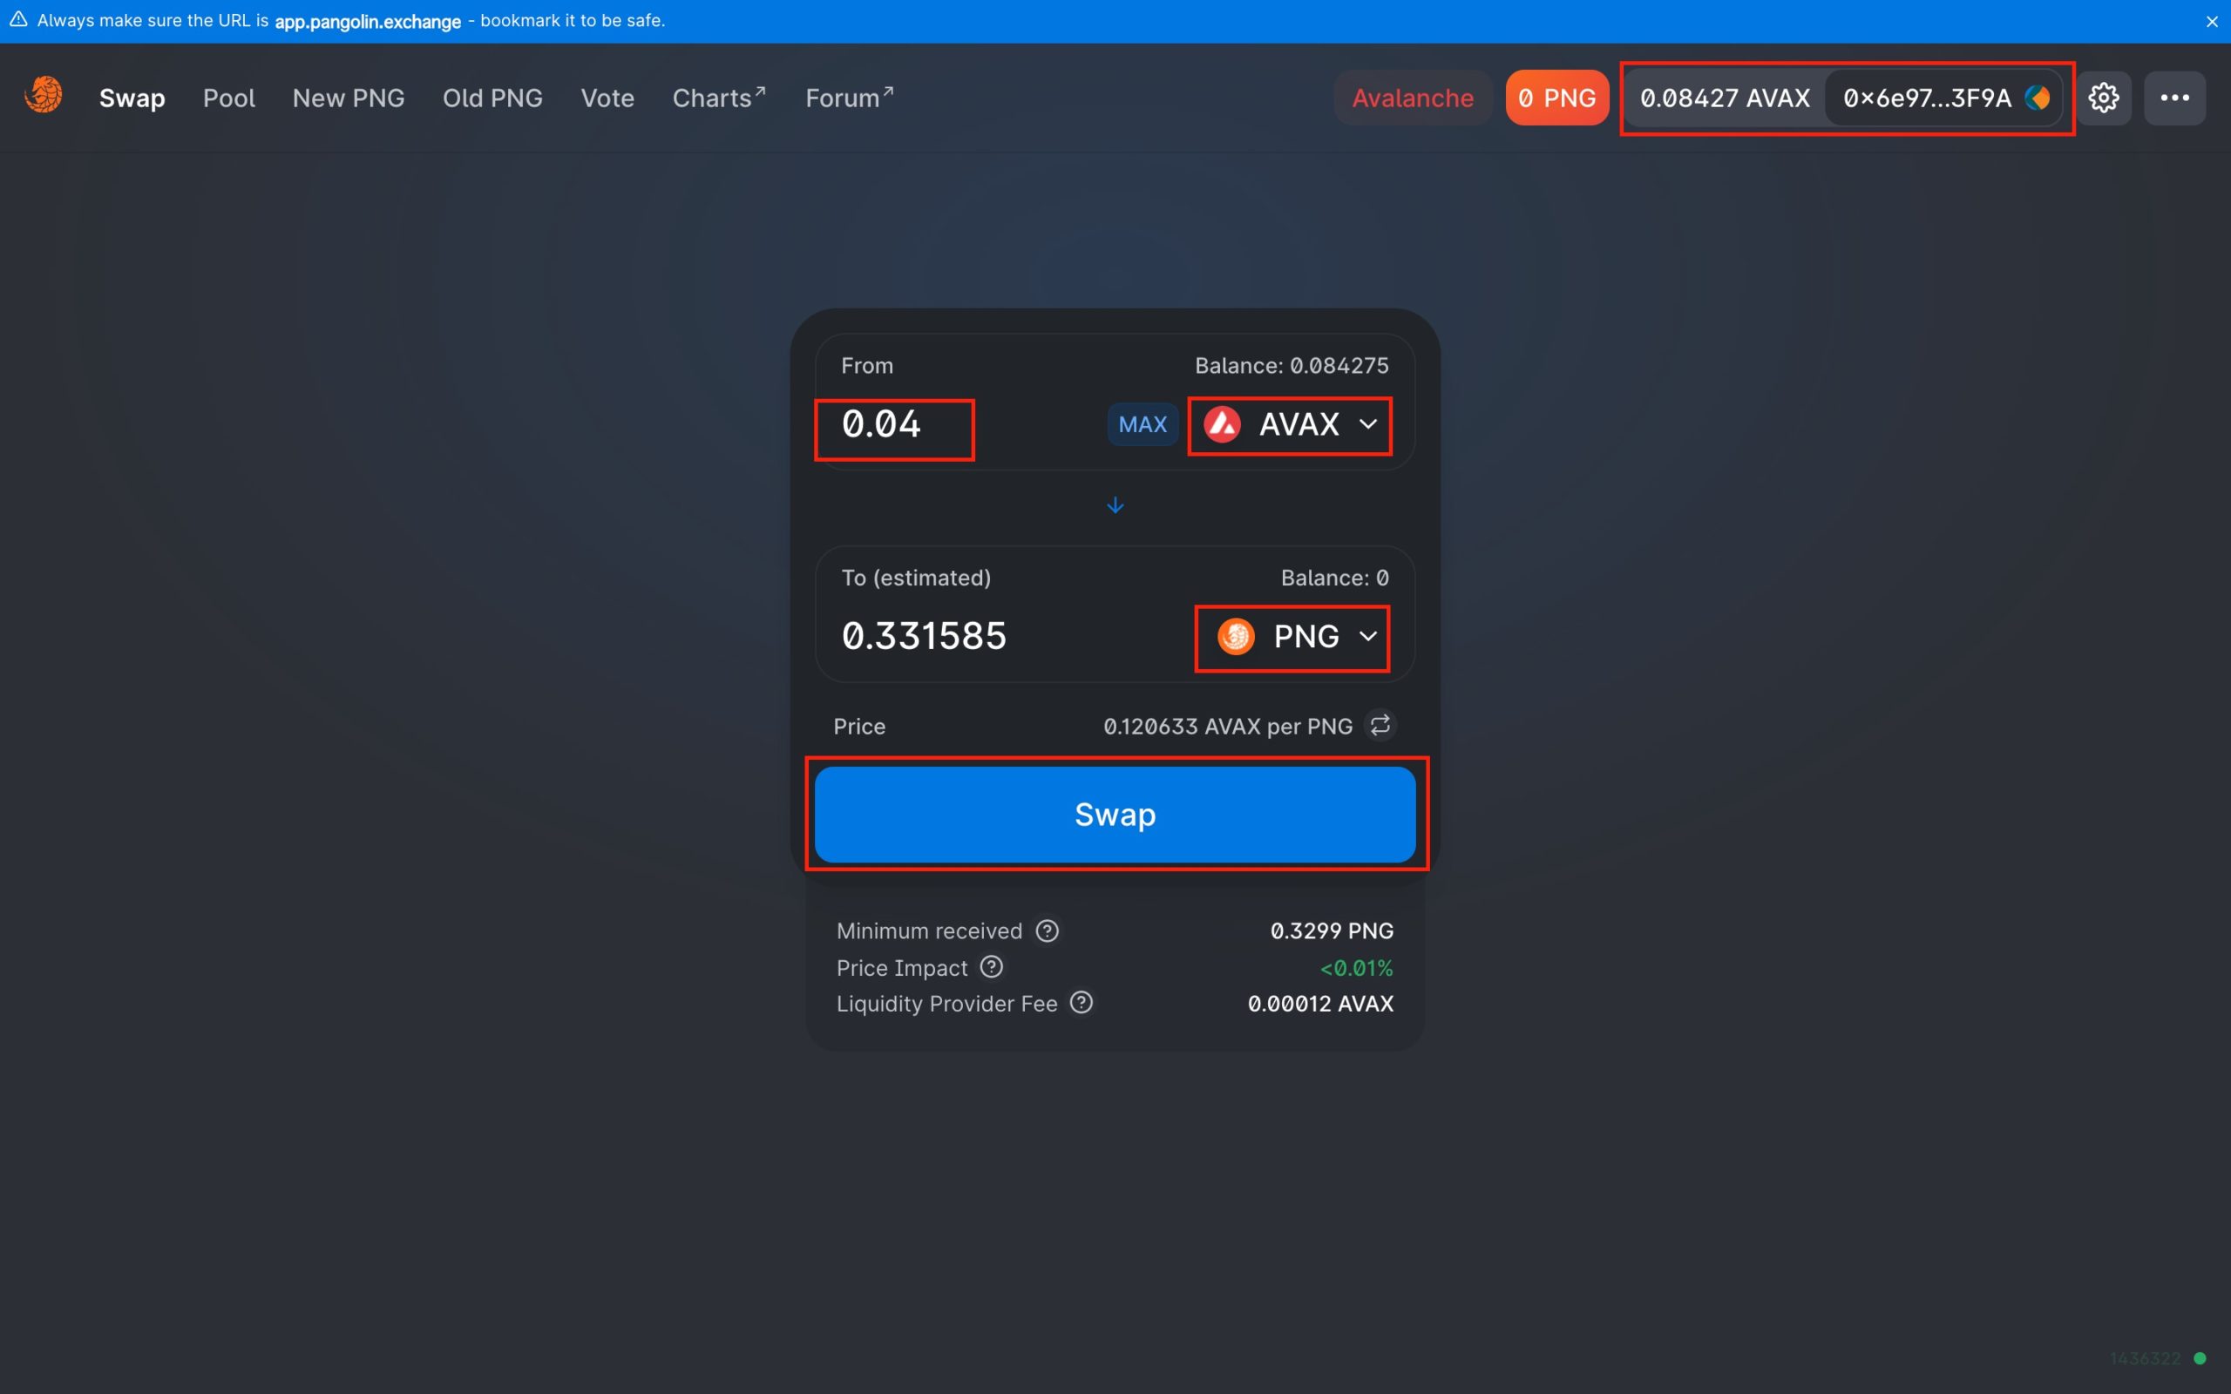Click Minimum received help question icon
This screenshot has width=2231, height=1394.
click(1047, 930)
